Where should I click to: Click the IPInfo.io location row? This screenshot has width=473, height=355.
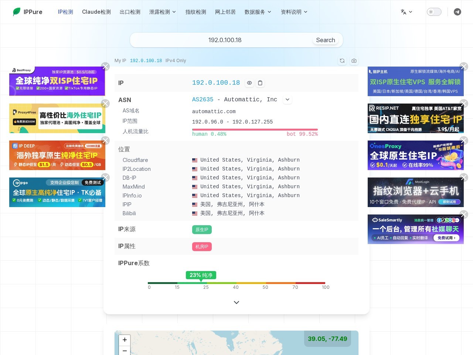tap(236, 196)
